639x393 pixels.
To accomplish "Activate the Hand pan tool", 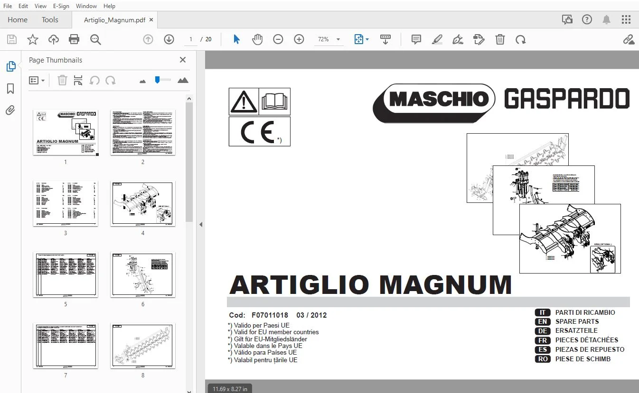I will tap(257, 39).
